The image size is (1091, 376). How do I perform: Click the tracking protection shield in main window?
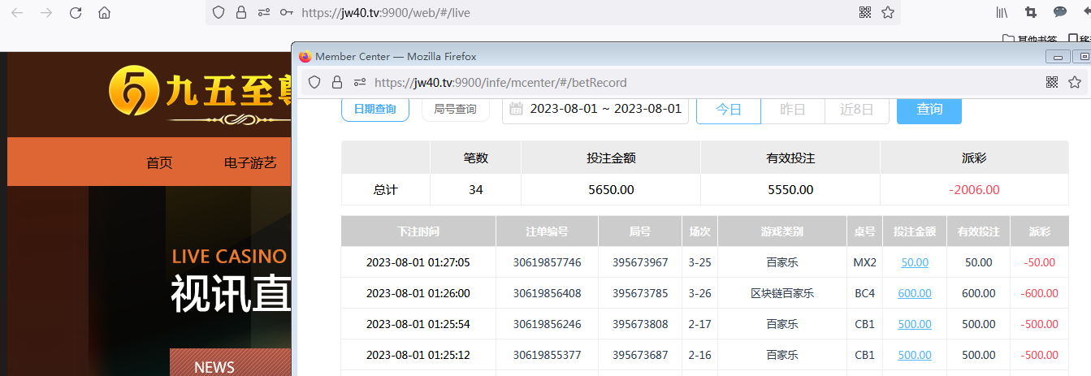(x=218, y=13)
